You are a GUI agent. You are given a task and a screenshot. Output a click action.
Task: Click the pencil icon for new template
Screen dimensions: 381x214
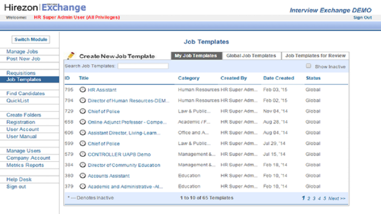tap(71, 56)
